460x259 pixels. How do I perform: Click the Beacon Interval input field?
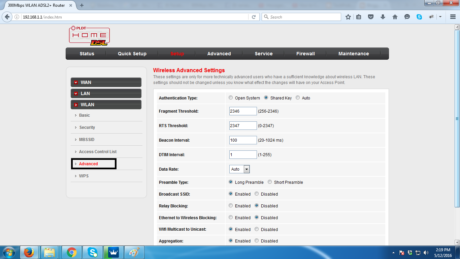[243, 140]
